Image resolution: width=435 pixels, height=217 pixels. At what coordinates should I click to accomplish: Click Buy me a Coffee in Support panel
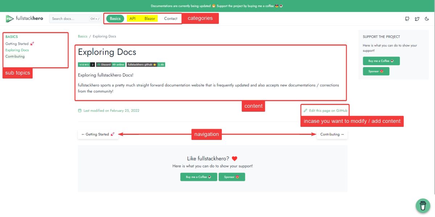click(x=381, y=61)
